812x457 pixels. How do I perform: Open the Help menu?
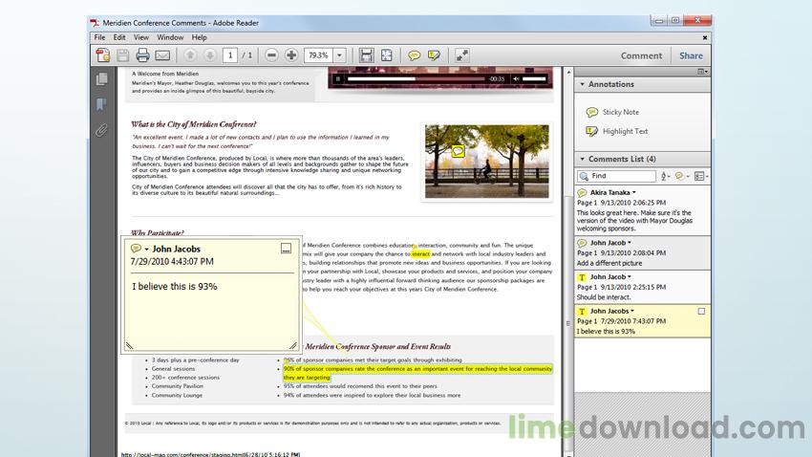pos(199,37)
